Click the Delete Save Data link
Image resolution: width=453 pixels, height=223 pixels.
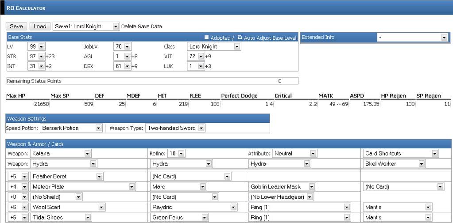coord(141,26)
